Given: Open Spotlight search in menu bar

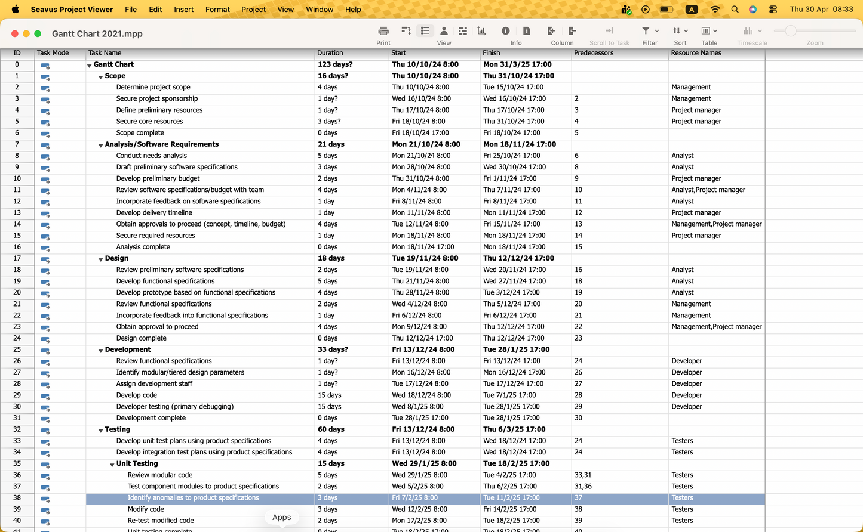Looking at the screenshot, I should pos(735,9).
